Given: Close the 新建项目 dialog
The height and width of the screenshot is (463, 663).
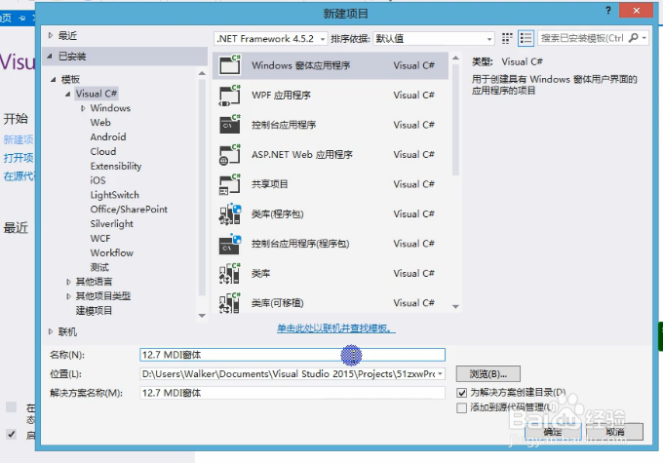Looking at the screenshot, I should point(637,11).
